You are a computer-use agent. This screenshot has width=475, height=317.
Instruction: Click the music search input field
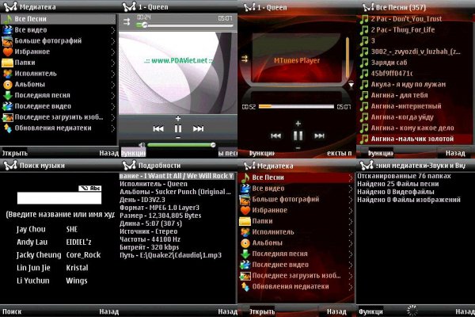pos(59,198)
